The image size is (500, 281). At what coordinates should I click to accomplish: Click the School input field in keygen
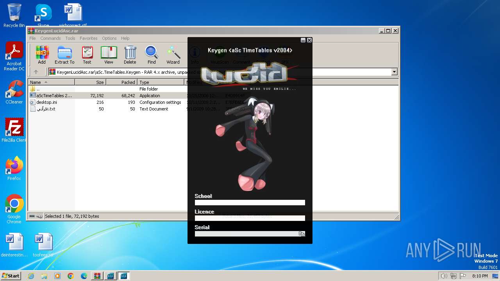(x=250, y=203)
